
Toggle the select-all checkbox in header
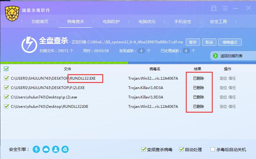[x=6, y=69]
